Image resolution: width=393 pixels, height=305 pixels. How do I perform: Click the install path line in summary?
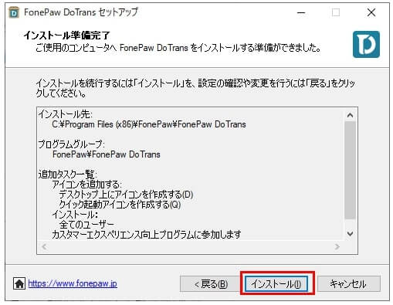[149, 124]
